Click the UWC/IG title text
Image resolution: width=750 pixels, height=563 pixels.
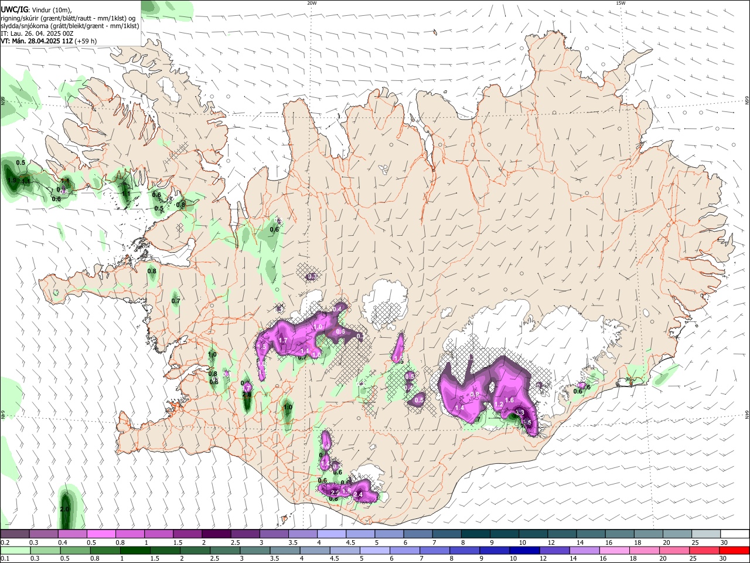13,10
